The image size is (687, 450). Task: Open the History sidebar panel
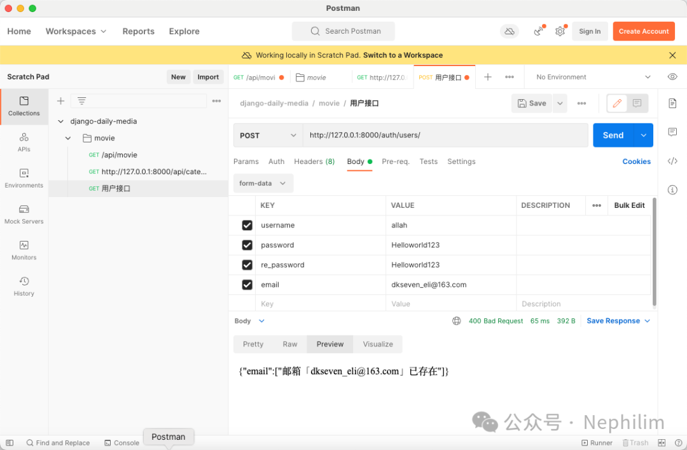point(24,286)
